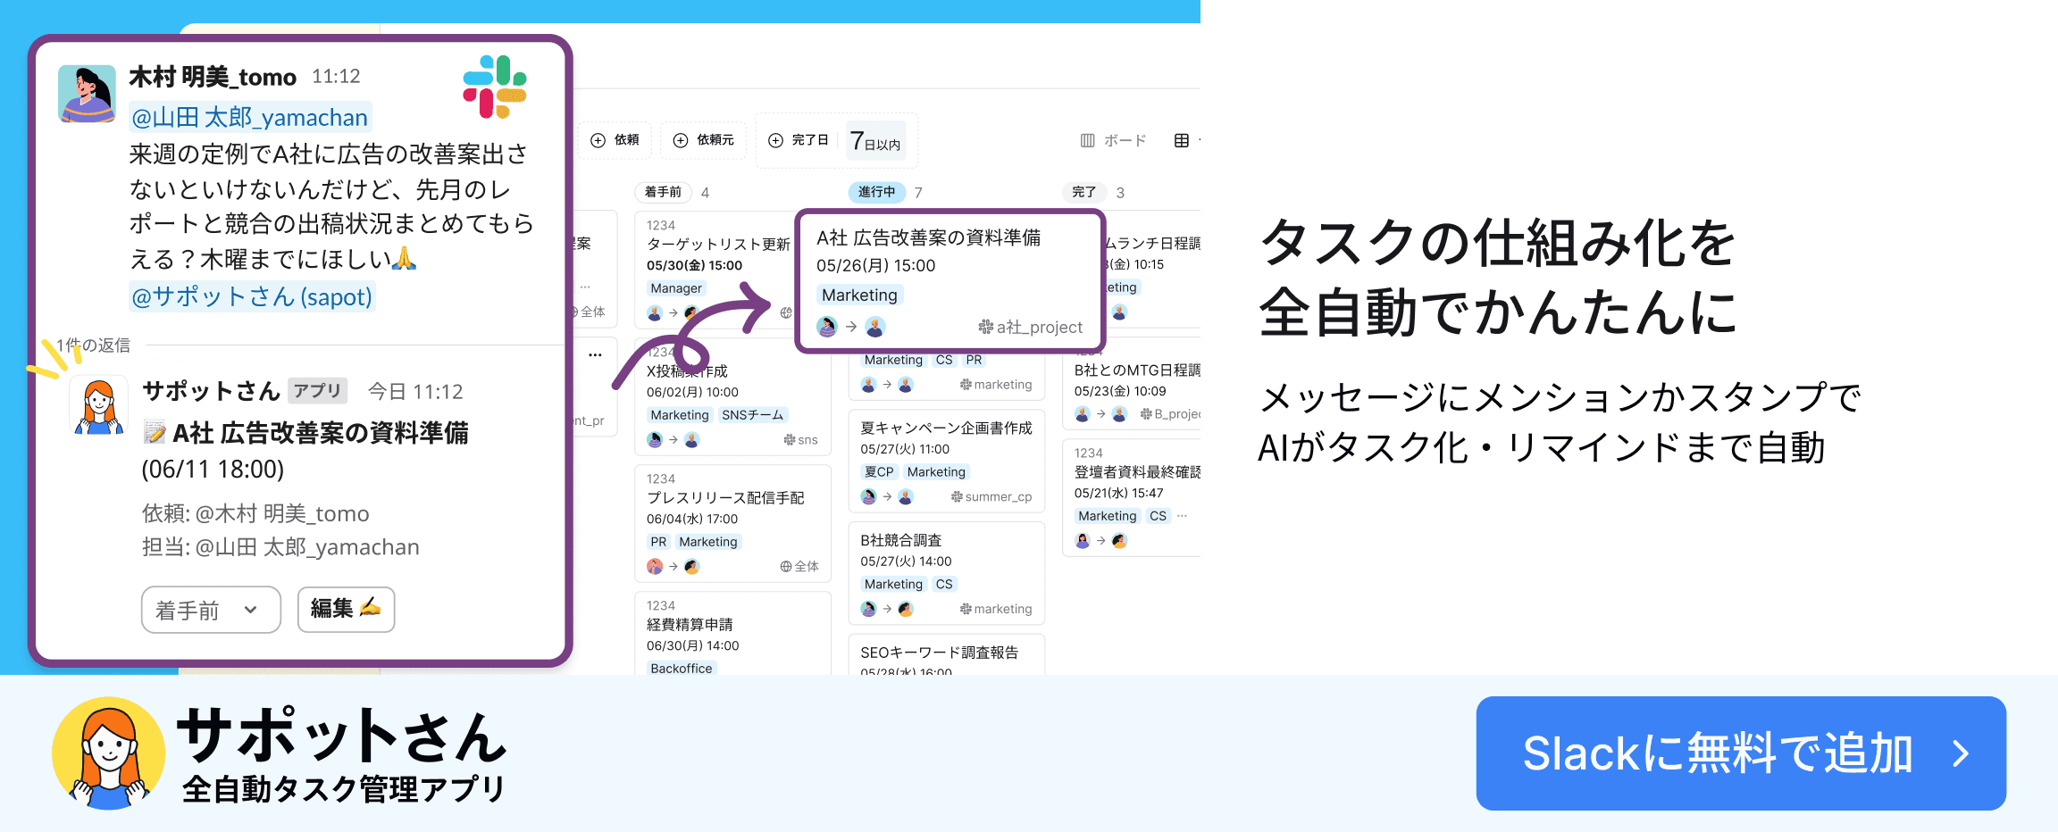2058x832 pixels.
Task: Click requester avatar on 夏キャンペーン card
Action: click(x=868, y=496)
